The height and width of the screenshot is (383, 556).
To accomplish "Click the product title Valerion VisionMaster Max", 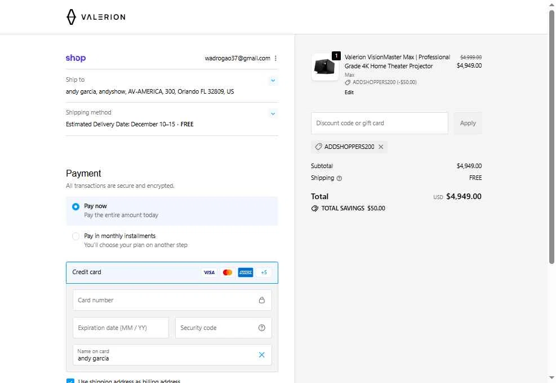I will pyautogui.click(x=397, y=61).
